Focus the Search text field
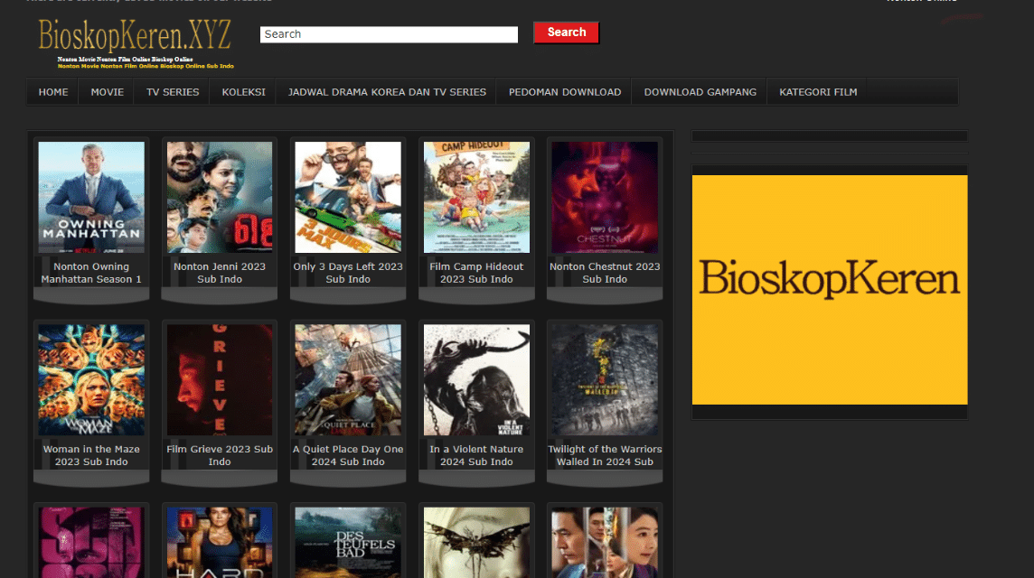This screenshot has width=1034, height=578. (x=389, y=34)
